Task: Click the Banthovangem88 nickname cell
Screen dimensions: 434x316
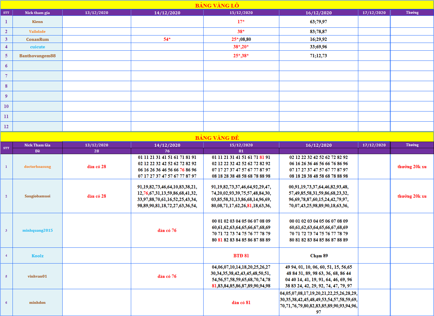Action: click(38, 56)
